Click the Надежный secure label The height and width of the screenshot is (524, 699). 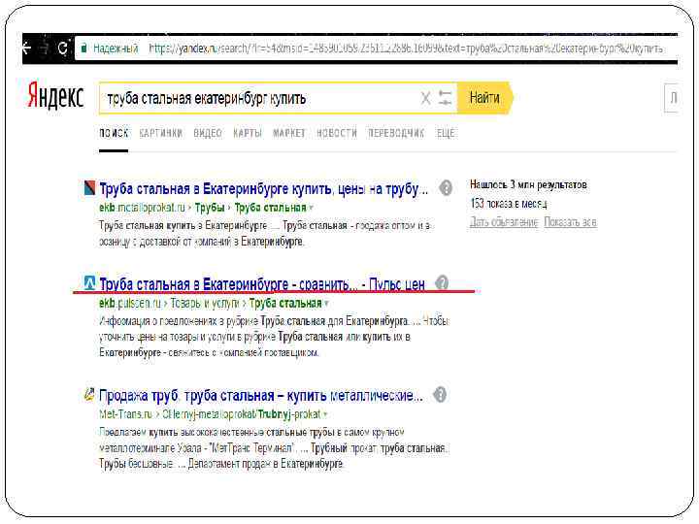pyautogui.click(x=116, y=49)
